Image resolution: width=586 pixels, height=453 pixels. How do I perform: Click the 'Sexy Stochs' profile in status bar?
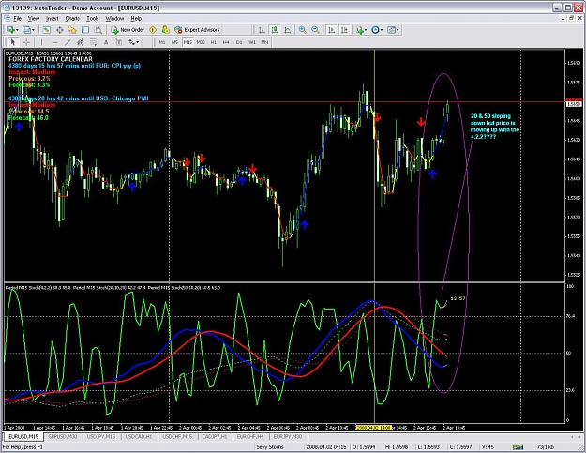point(270,447)
